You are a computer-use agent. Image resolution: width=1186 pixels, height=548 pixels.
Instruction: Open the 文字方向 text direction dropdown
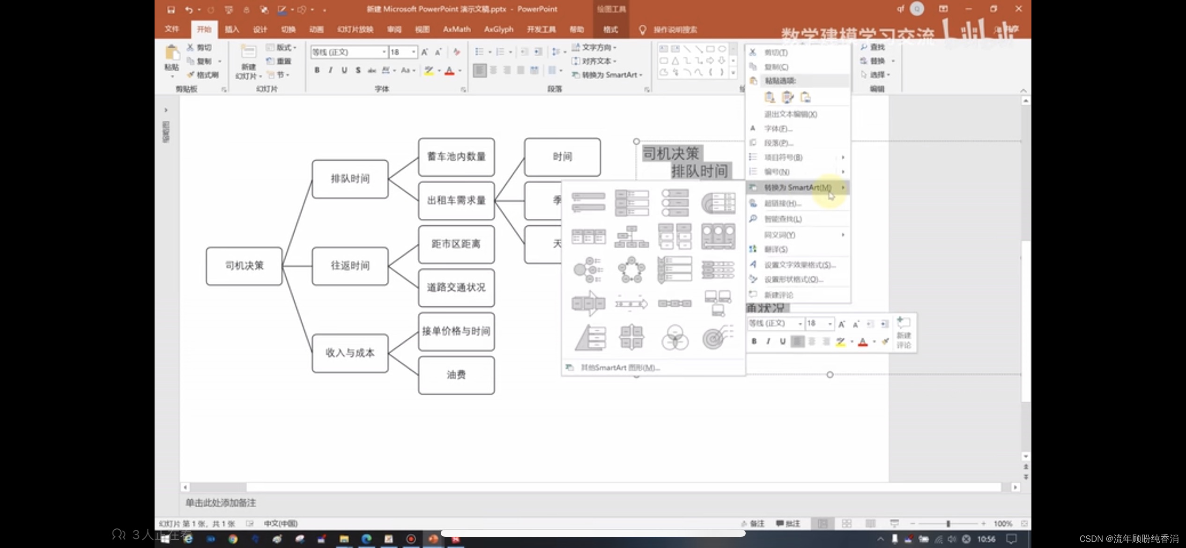point(594,47)
